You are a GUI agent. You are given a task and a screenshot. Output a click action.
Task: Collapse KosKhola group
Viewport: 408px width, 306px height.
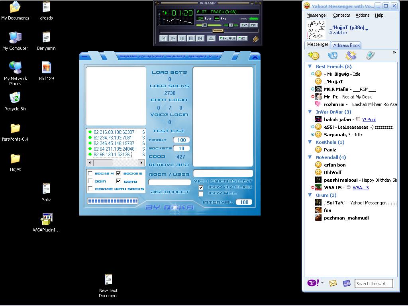point(310,142)
